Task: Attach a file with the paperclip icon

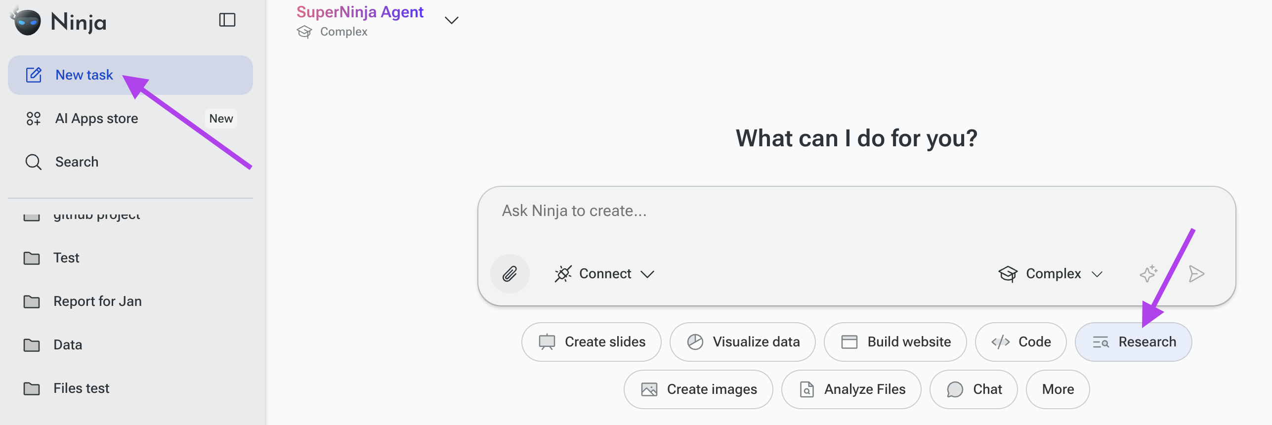Action: pos(510,274)
